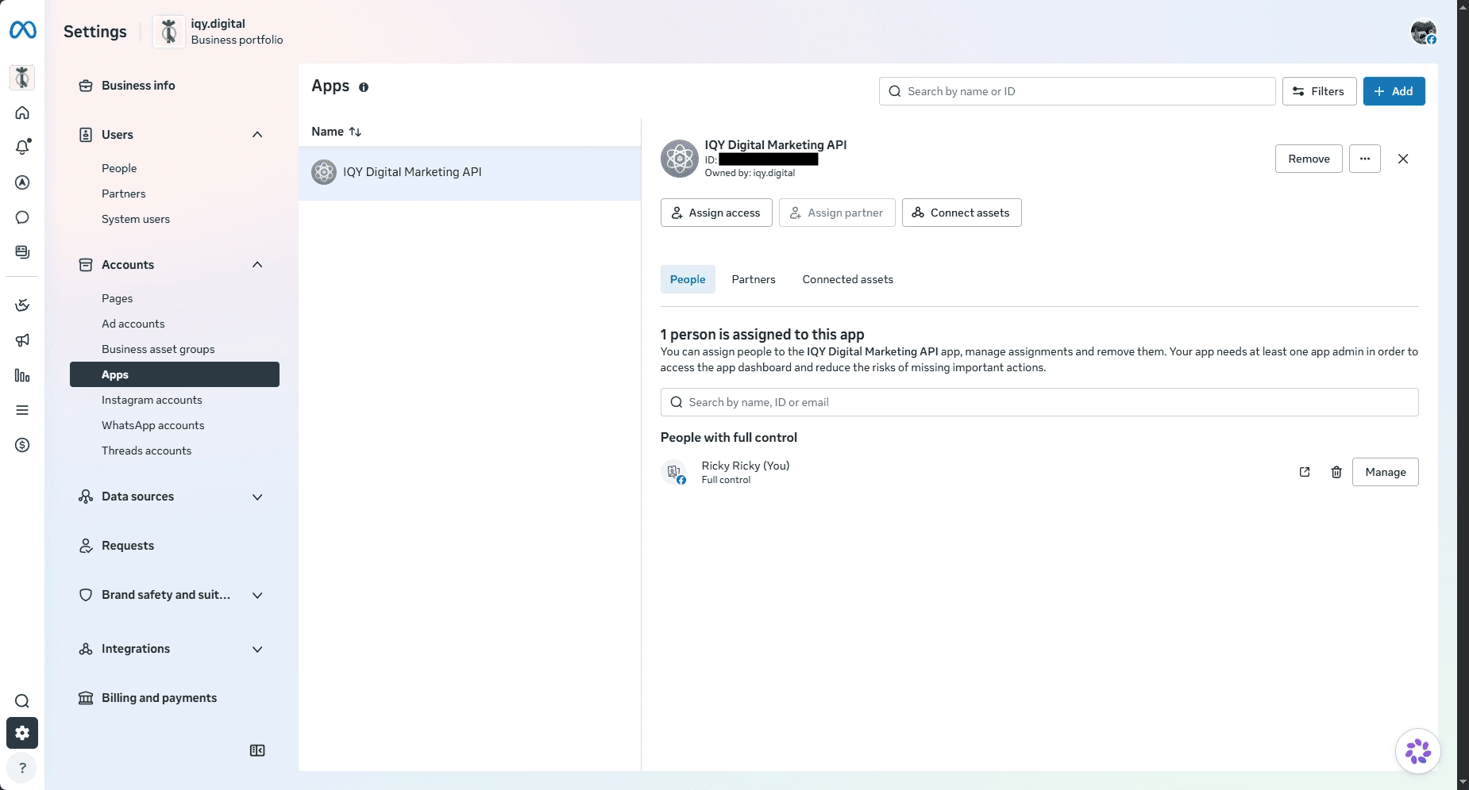The height and width of the screenshot is (790, 1469).
Task: Click the Add button
Action: (1394, 91)
